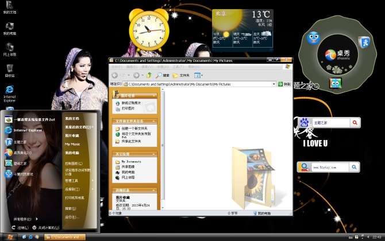Collapse the 图片任务 panel
Screen dimensions: 385x241
pos(154,96)
